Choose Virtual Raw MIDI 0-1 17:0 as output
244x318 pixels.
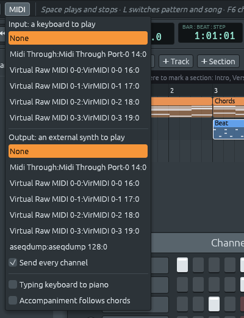point(78,199)
